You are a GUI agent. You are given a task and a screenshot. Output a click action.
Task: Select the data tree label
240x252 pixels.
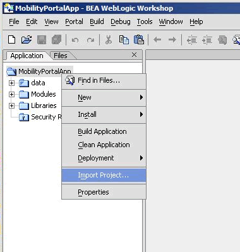tap(38, 83)
